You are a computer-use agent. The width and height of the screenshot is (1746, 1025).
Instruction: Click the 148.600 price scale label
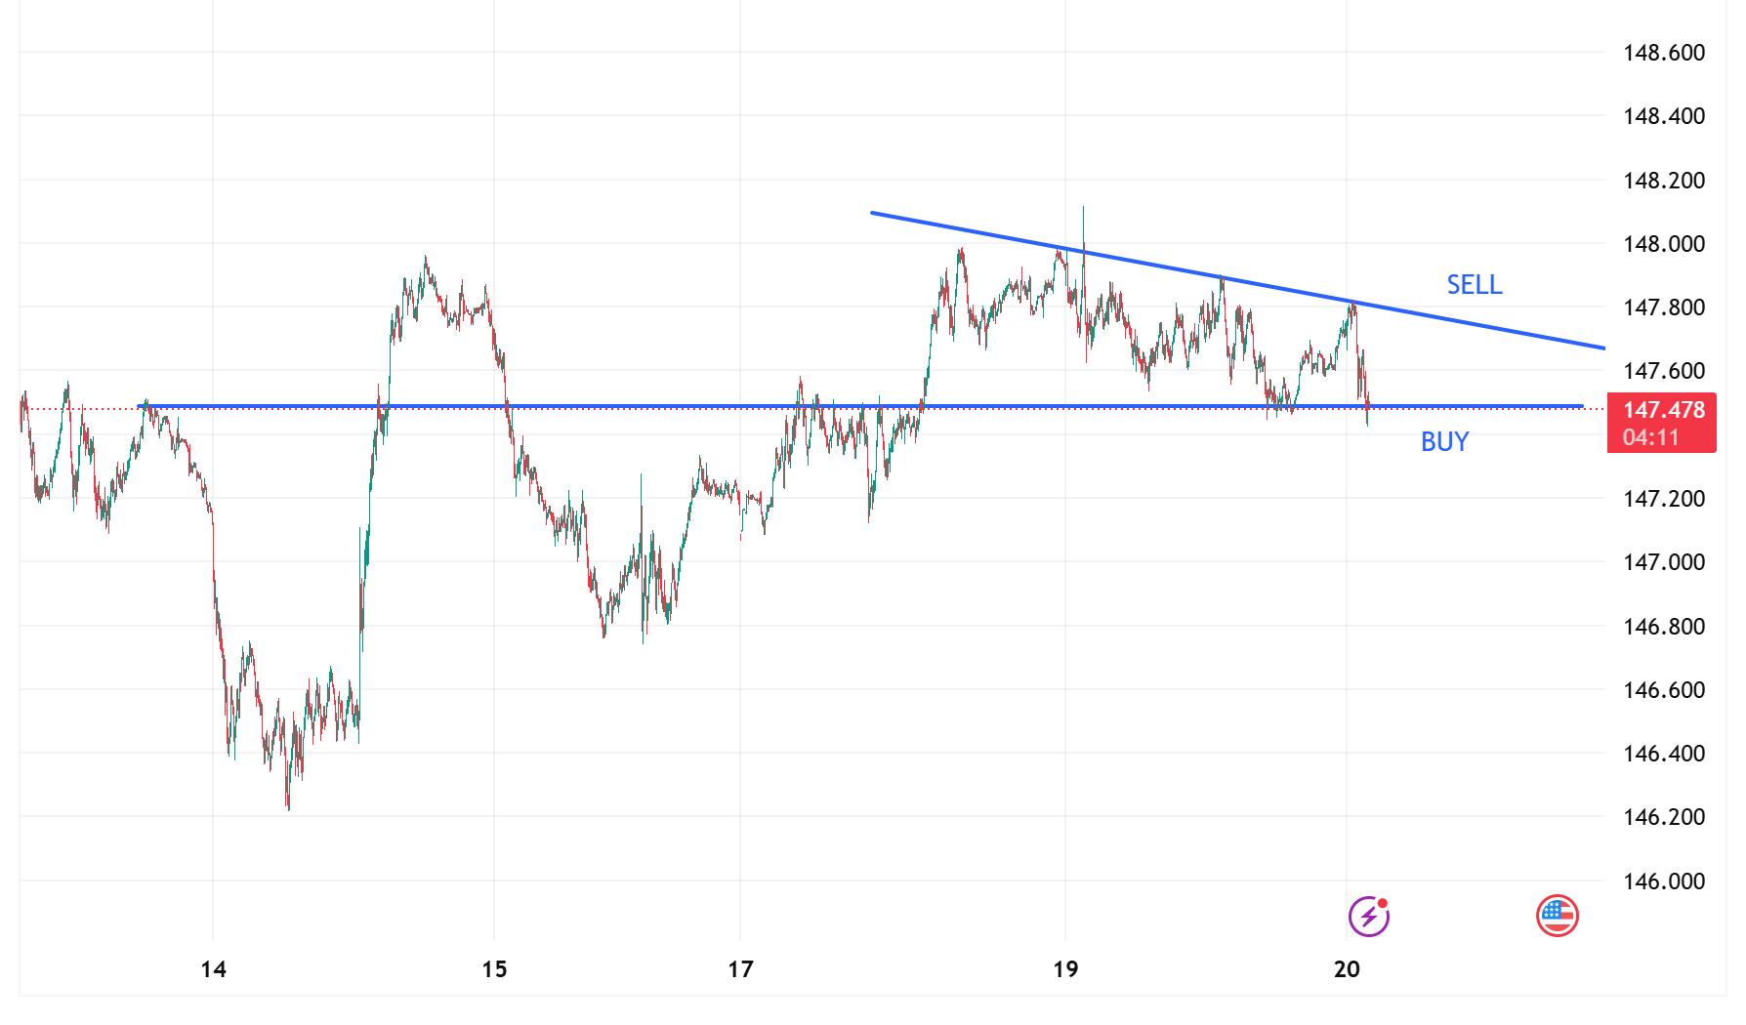tap(1664, 53)
